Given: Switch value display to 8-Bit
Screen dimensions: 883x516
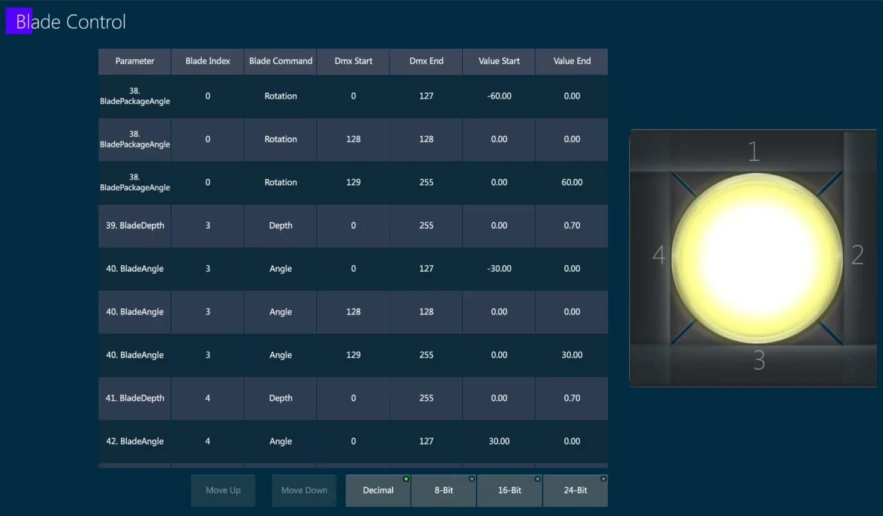Looking at the screenshot, I should [x=444, y=490].
